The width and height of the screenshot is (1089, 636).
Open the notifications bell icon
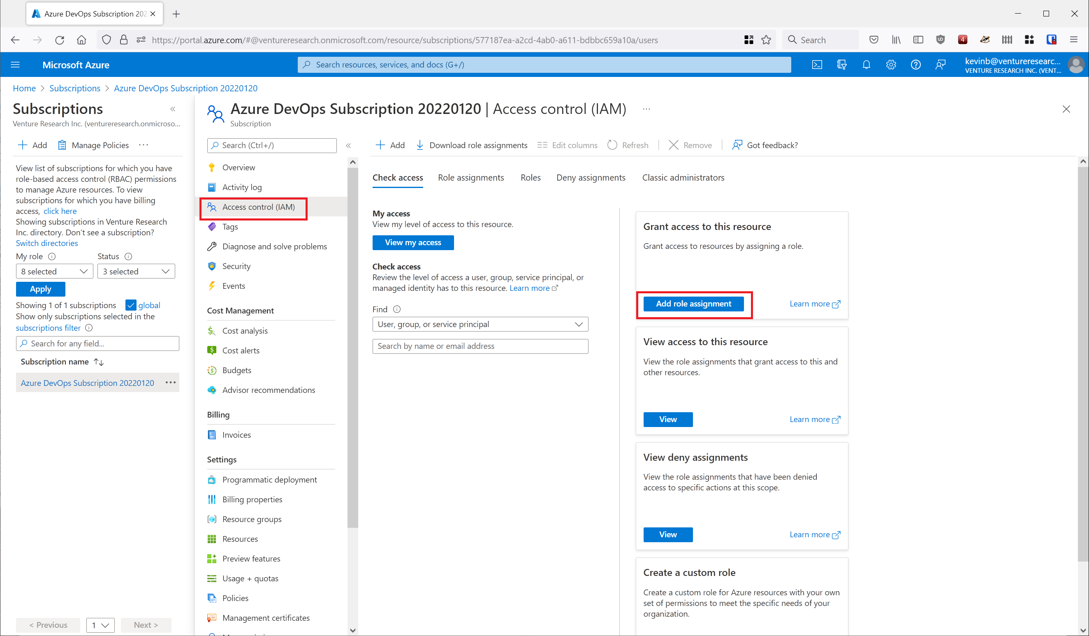(x=866, y=65)
